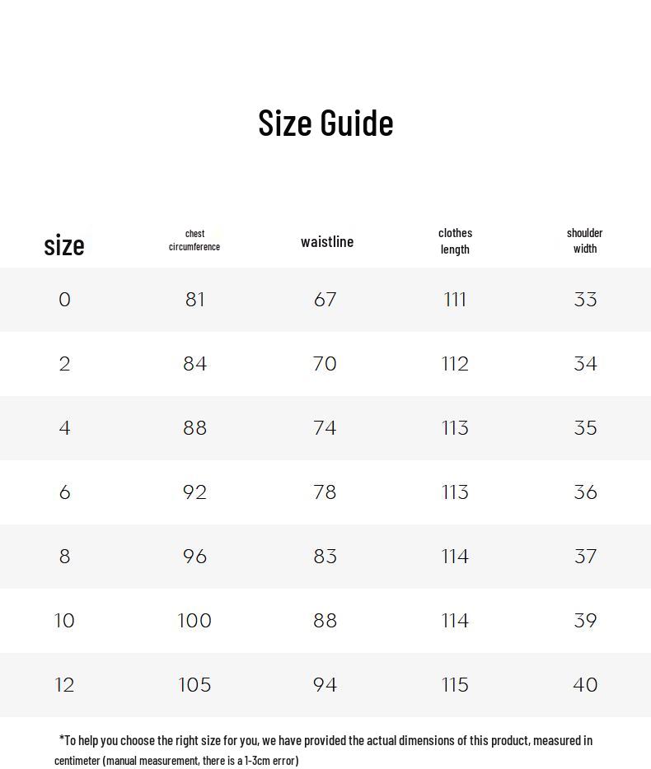651x769 pixels.
Task: Click clothes length 114 in size 8 row
Action: coord(455,557)
